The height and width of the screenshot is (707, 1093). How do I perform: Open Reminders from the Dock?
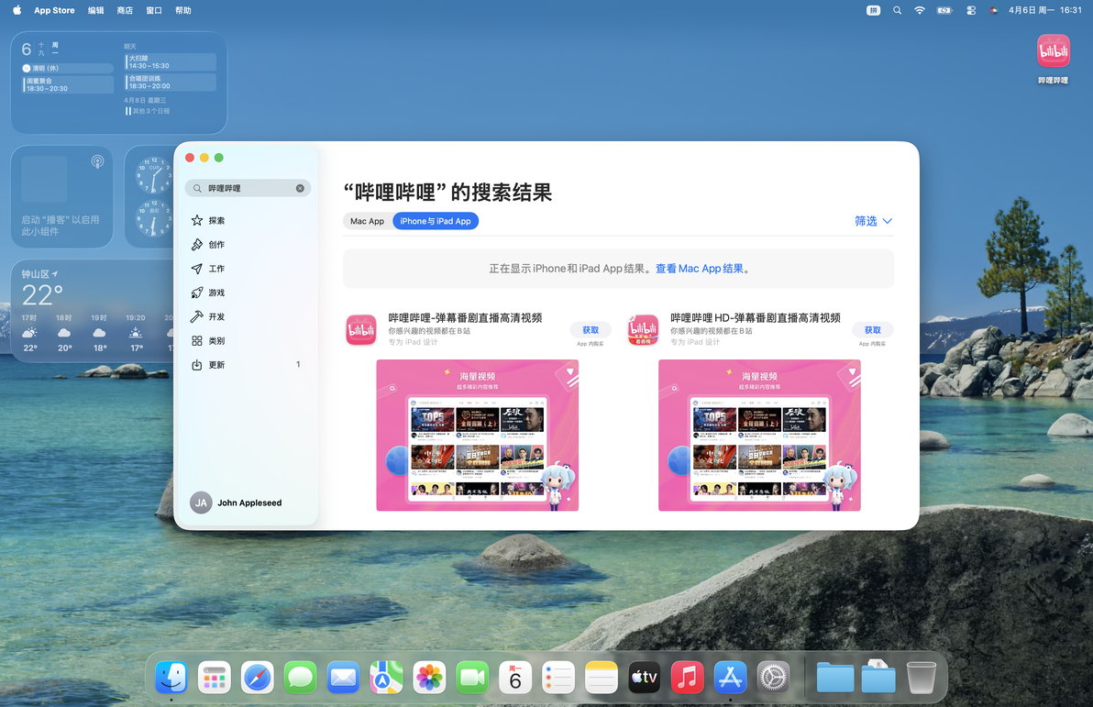[x=558, y=677]
